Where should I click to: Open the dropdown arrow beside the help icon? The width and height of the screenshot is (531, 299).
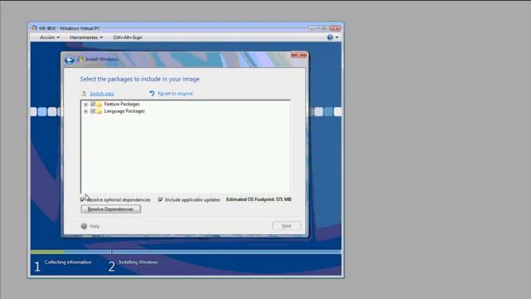tap(337, 37)
